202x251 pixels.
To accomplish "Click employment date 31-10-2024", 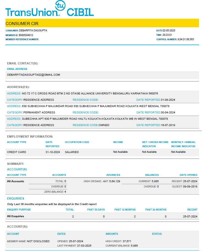I will point(53,152).
